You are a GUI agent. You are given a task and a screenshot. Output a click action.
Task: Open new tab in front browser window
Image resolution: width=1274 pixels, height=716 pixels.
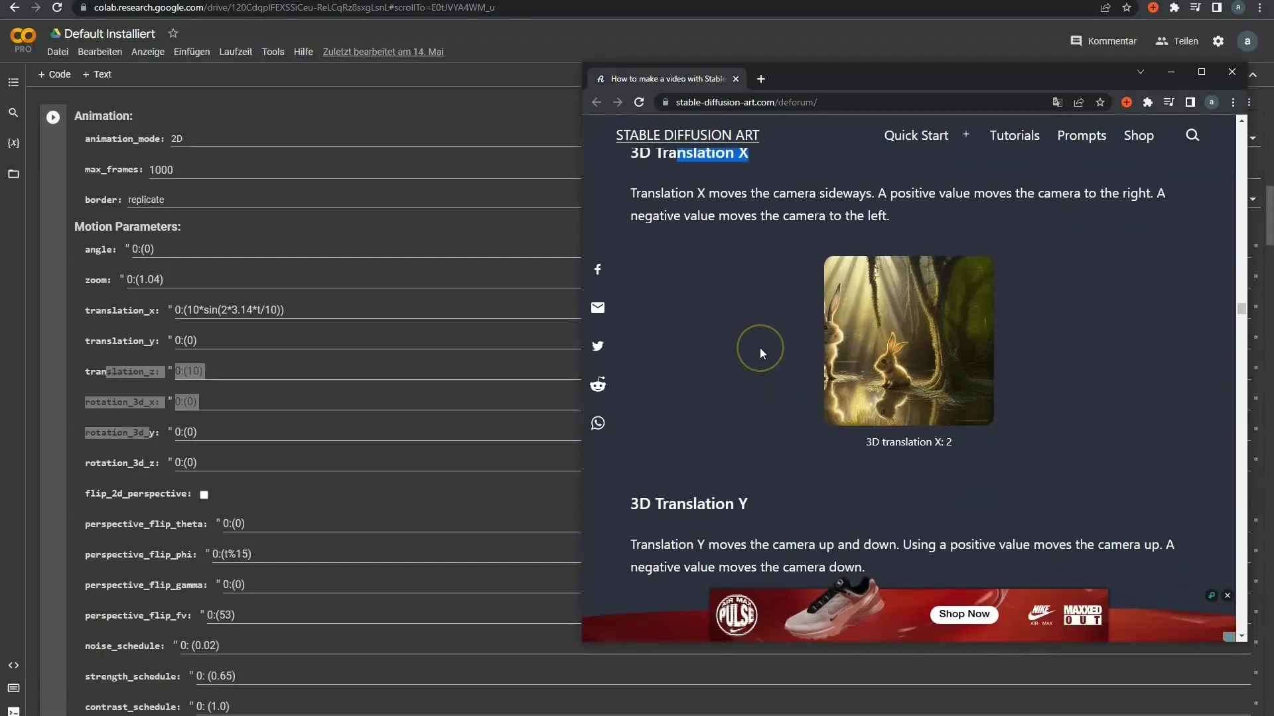(x=761, y=79)
